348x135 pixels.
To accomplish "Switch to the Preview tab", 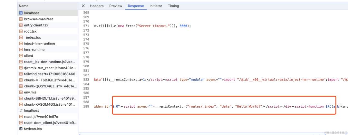I will [x=116, y=6].
